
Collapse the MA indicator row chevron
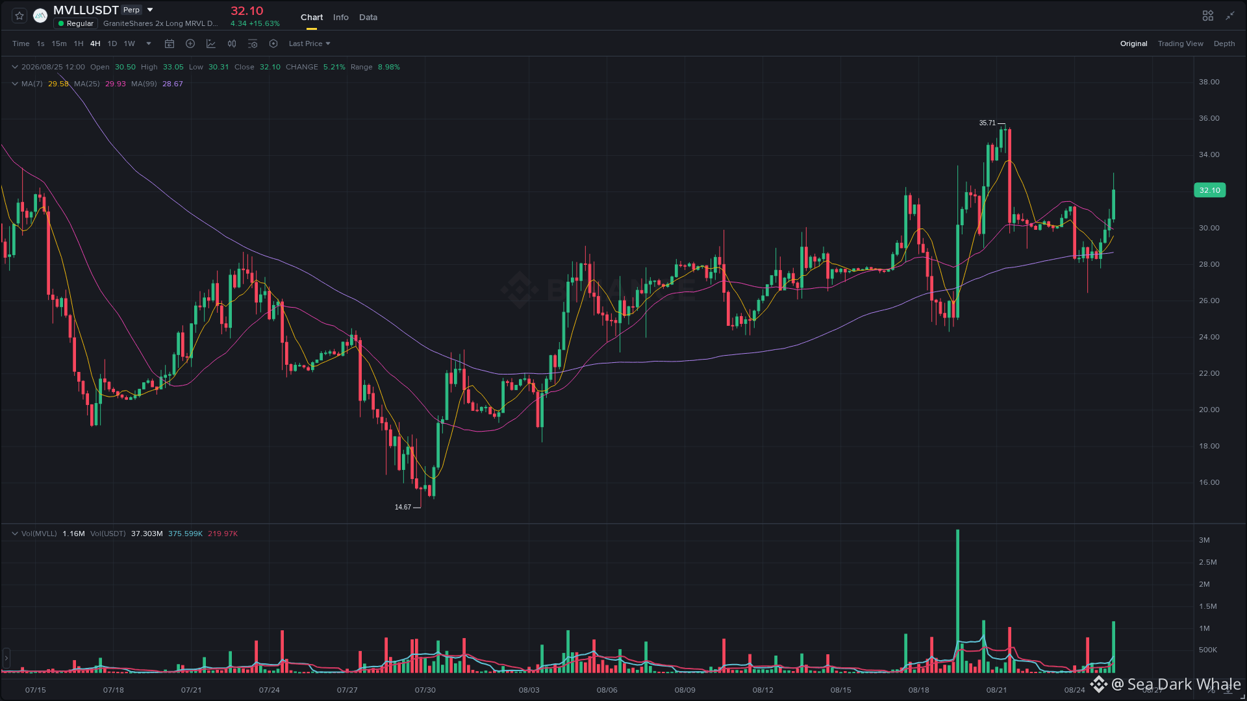14,84
